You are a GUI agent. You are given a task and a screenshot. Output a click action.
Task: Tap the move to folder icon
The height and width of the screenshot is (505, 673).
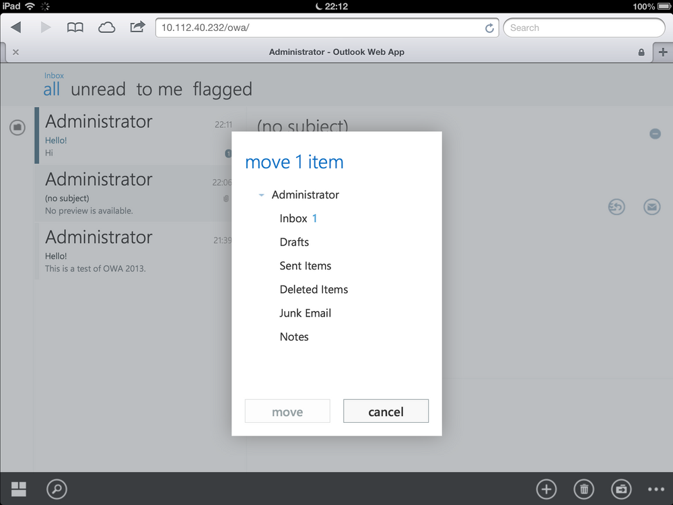621,489
